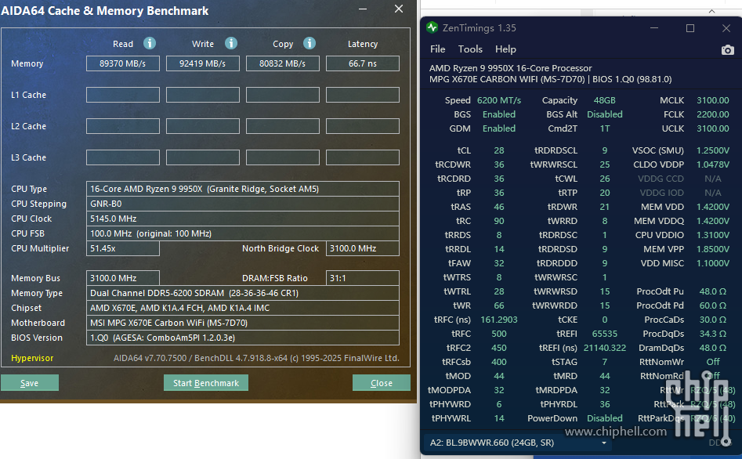The width and height of the screenshot is (742, 459).
Task: Click the Write info icon in AIDA64
Action: (x=231, y=44)
